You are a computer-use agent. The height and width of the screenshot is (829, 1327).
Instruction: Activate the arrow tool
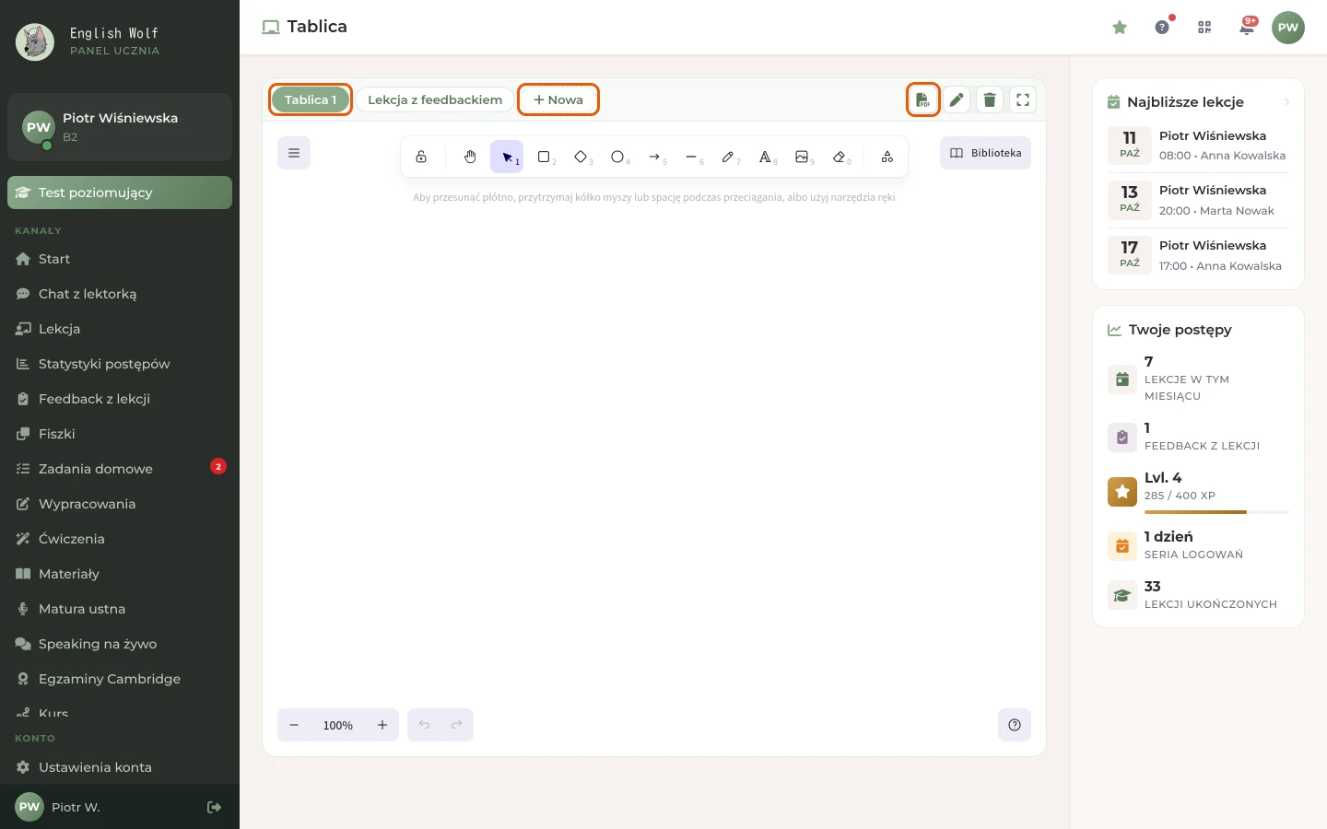click(x=654, y=157)
